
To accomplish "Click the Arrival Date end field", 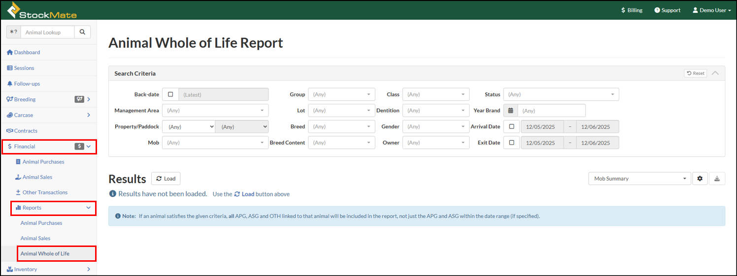I will point(598,126).
